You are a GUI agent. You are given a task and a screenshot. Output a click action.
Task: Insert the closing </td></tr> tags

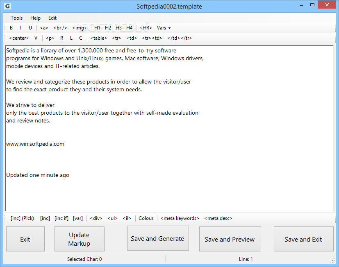click(x=180, y=38)
